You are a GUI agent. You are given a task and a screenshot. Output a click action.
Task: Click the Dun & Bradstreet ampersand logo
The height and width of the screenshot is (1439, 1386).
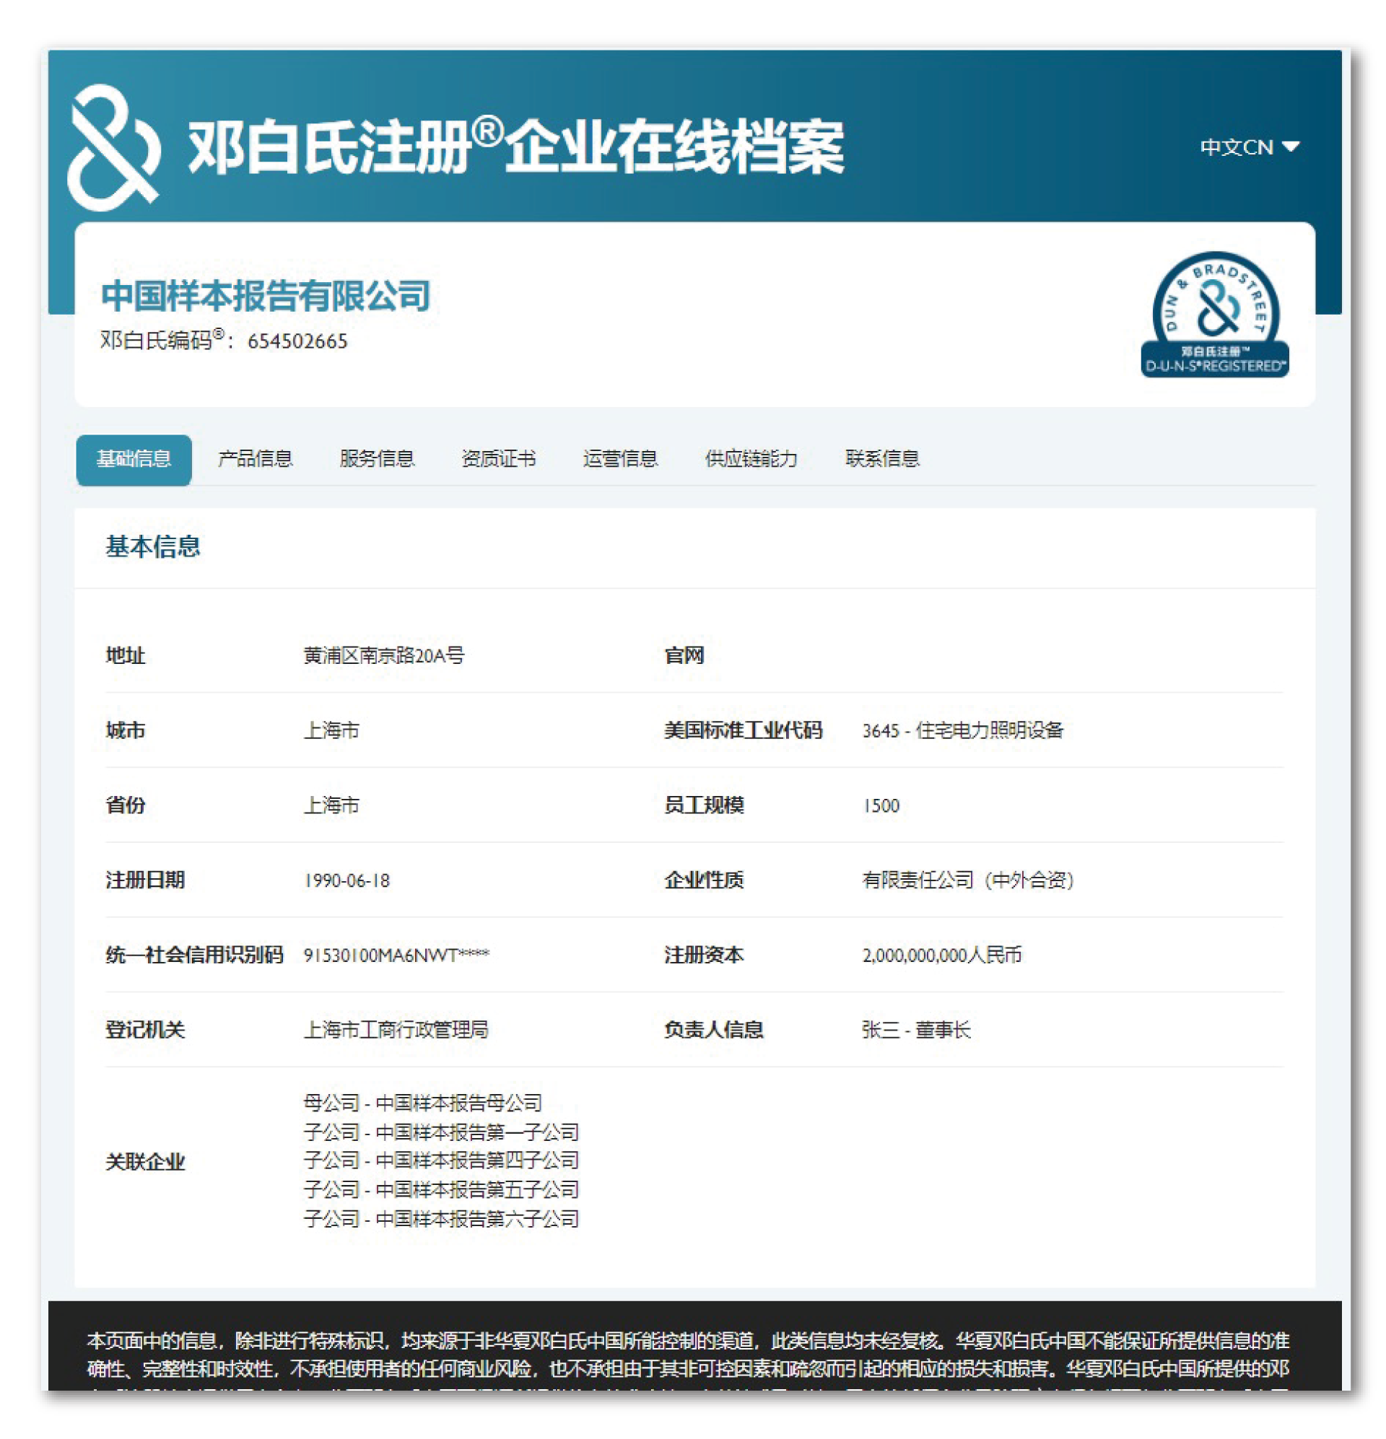coord(114,147)
